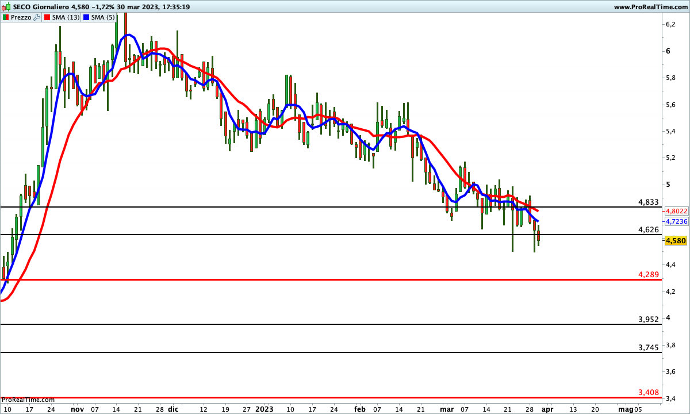Click the -1,72% change in the title
The image size is (690, 414).
click(103, 7)
